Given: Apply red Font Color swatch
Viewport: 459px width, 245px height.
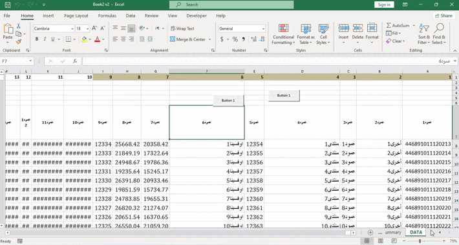Looking at the screenshot, I should (98, 39).
